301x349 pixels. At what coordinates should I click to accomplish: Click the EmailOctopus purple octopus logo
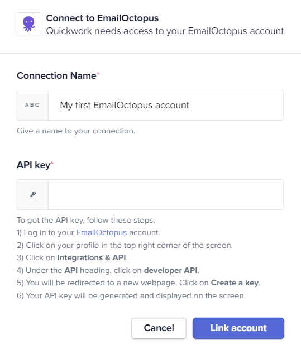(x=29, y=24)
